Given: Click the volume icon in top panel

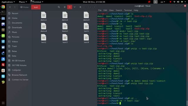Looking at the screenshot, I should tap(178, 2).
